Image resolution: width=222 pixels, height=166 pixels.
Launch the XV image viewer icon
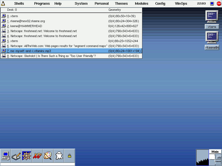37,156
